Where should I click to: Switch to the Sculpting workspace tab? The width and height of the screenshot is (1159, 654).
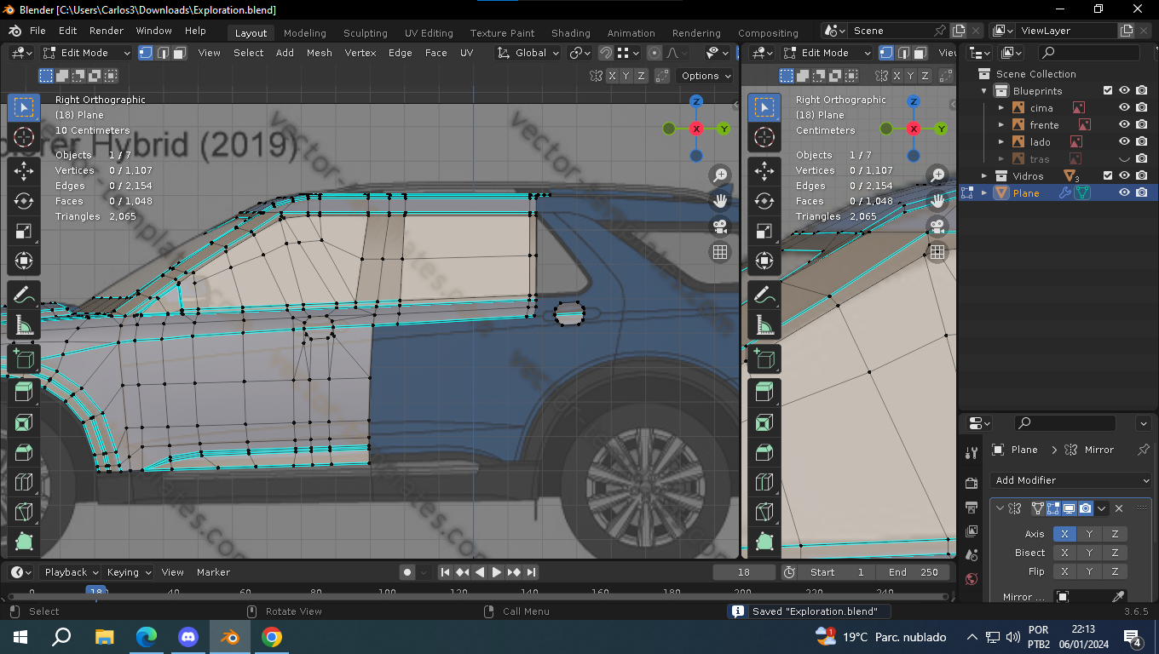(x=365, y=33)
